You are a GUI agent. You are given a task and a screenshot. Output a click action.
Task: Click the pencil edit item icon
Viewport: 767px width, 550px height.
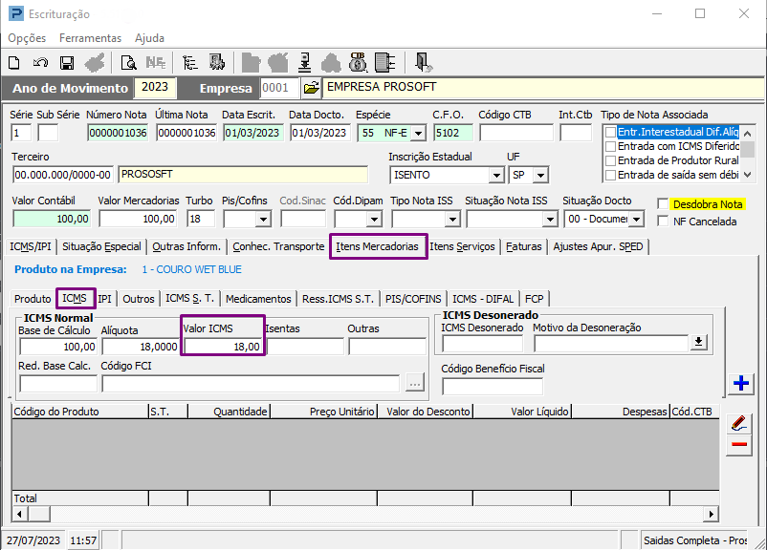tap(739, 423)
